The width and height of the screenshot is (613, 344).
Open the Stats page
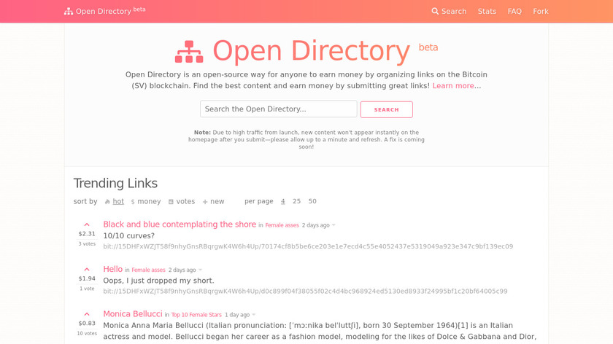[x=487, y=12]
